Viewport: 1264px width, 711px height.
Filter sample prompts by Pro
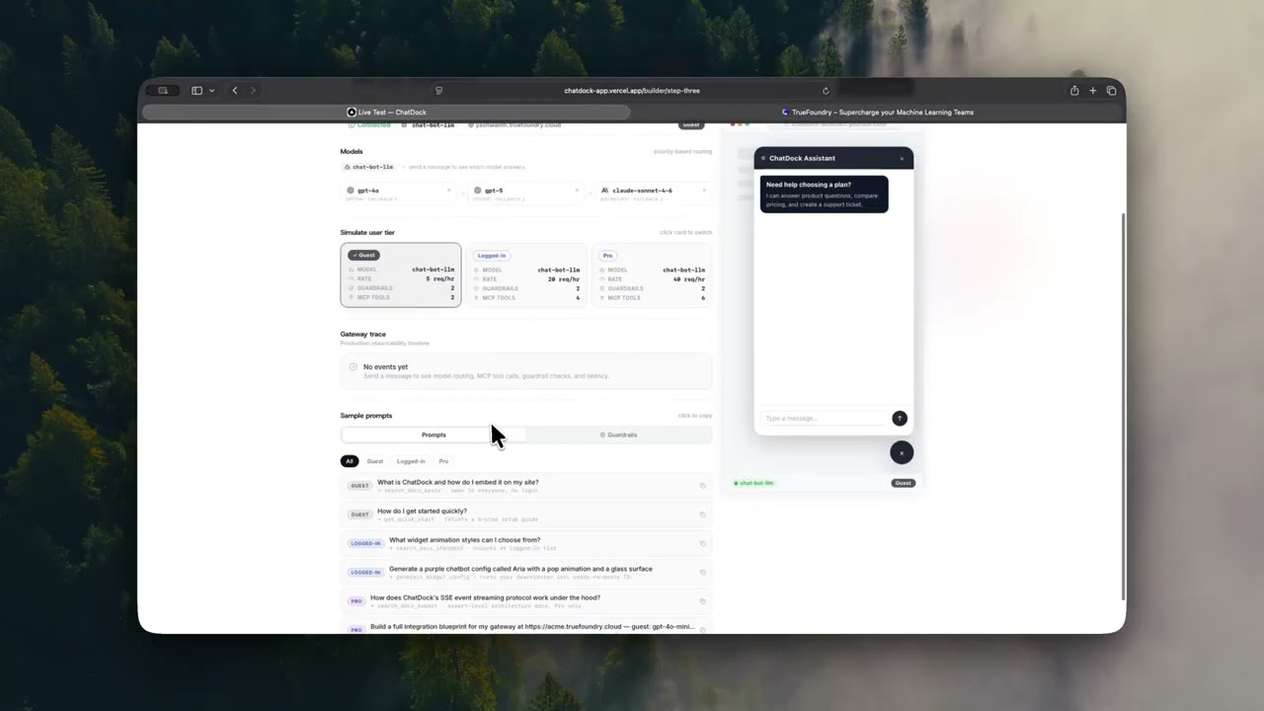click(x=443, y=461)
